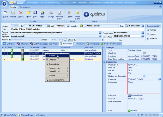Collapse the Dettaglio section

pos(104,47)
